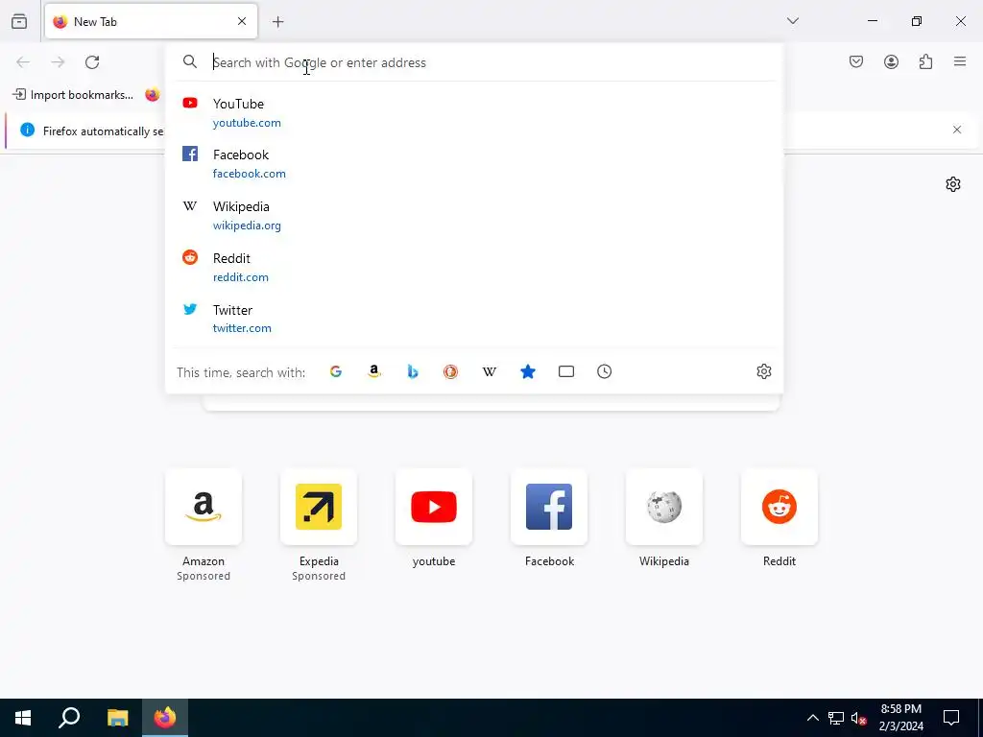Choose Twitter suggestion in dropdown
The width and height of the screenshot is (983, 737).
[474, 319]
